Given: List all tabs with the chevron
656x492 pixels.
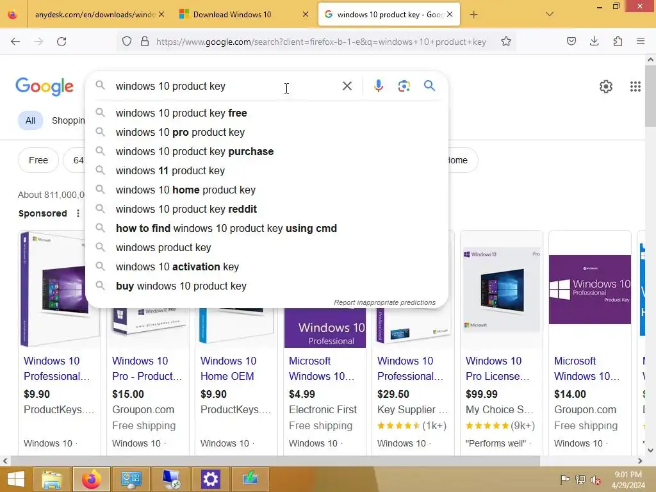Looking at the screenshot, I should [x=550, y=14].
